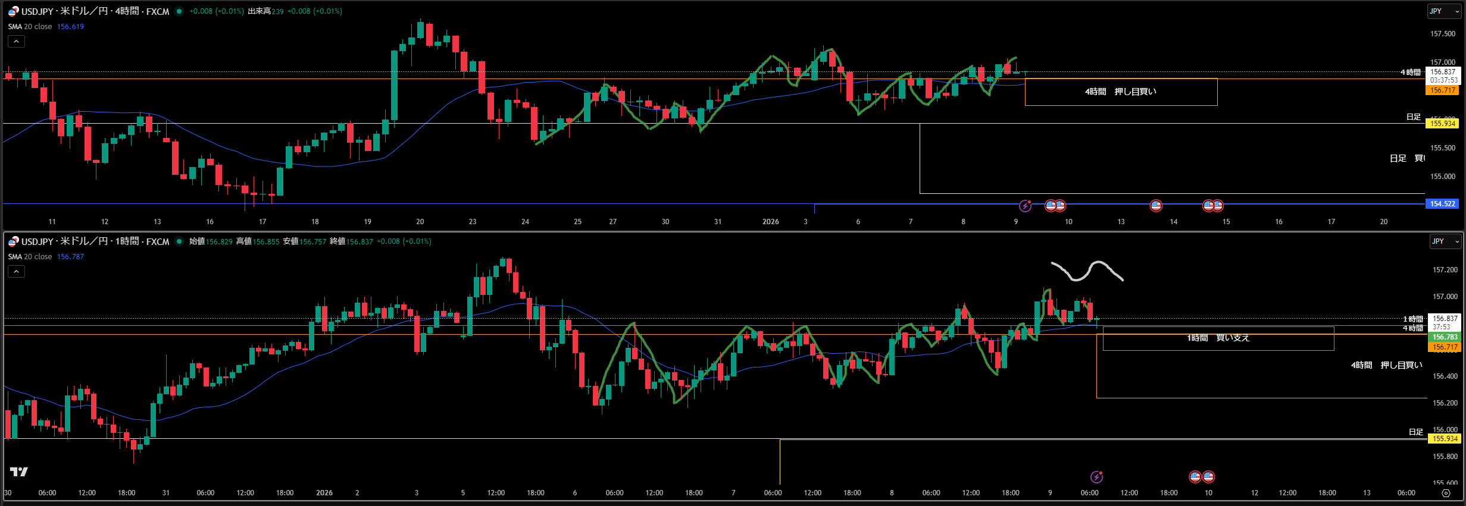Collapse the legend on the 4-hour chart

click(x=16, y=42)
